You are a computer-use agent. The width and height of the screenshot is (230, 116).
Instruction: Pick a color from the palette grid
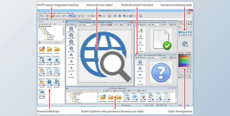[x=185, y=60]
